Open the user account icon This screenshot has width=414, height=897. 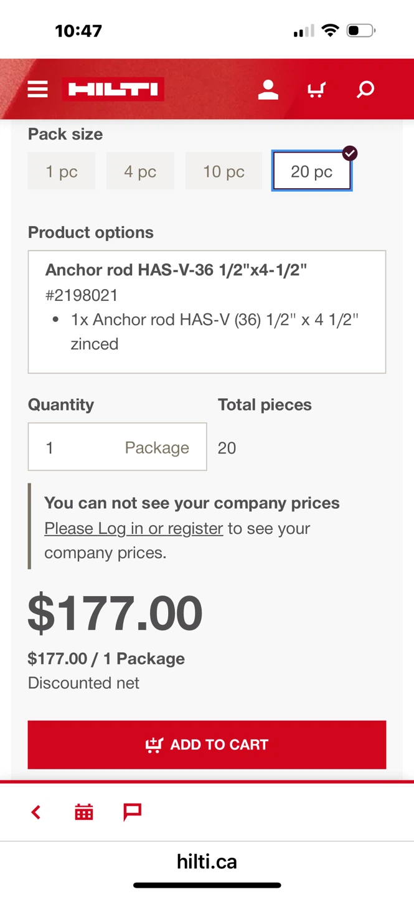pos(268,90)
